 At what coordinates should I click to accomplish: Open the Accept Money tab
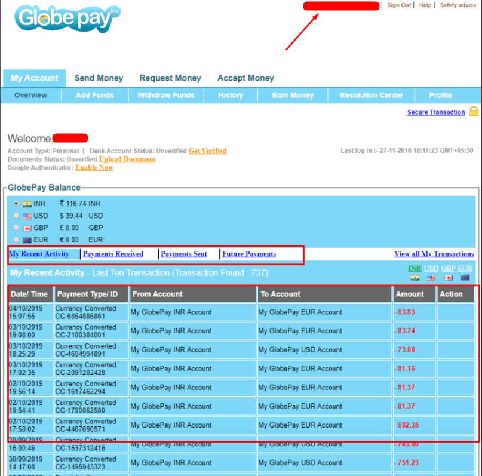tap(245, 78)
